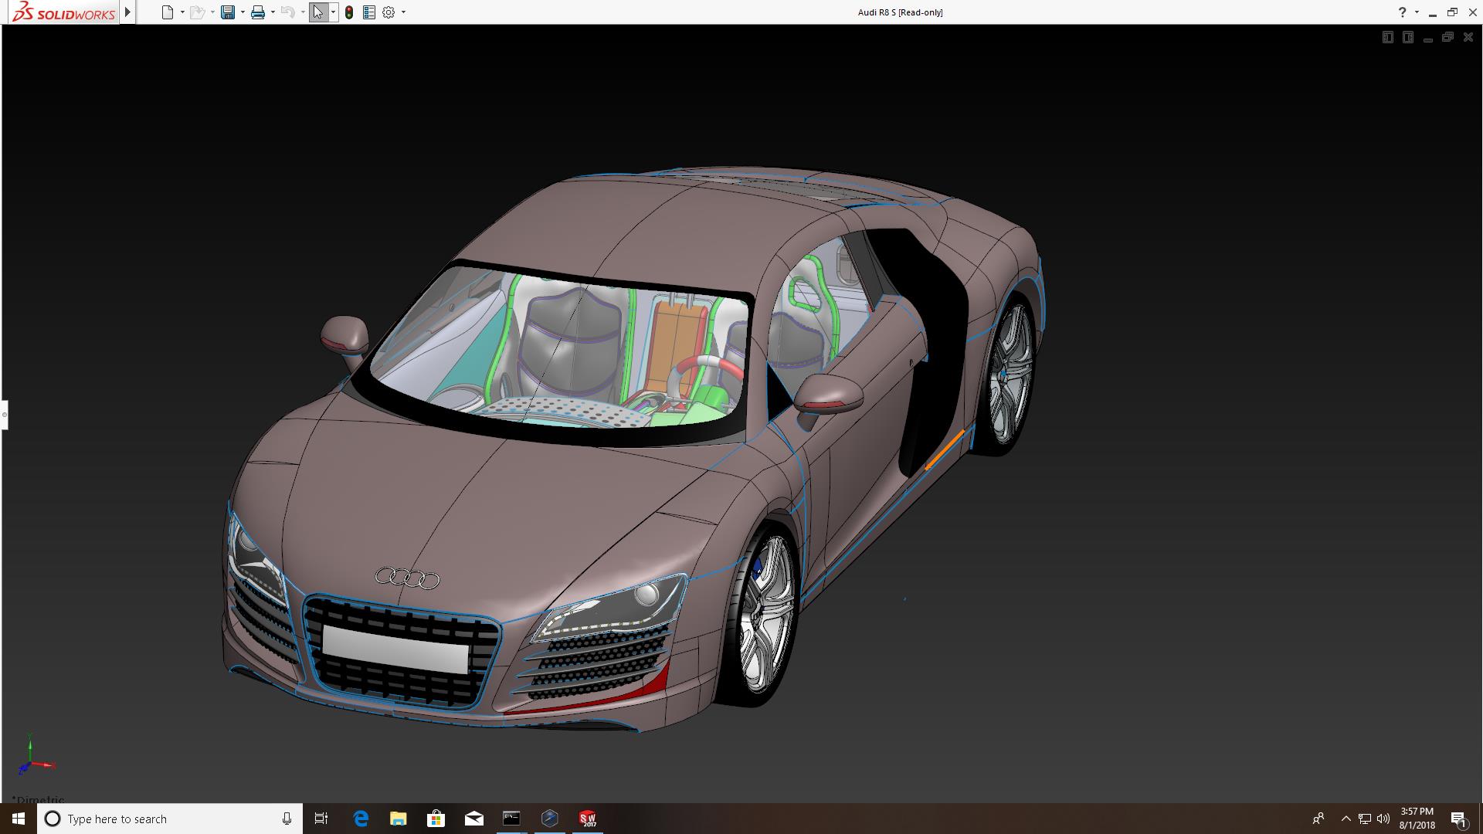Expand the Options gear dropdown arrow
Image resolution: width=1483 pixels, height=834 pixels.
403,12
